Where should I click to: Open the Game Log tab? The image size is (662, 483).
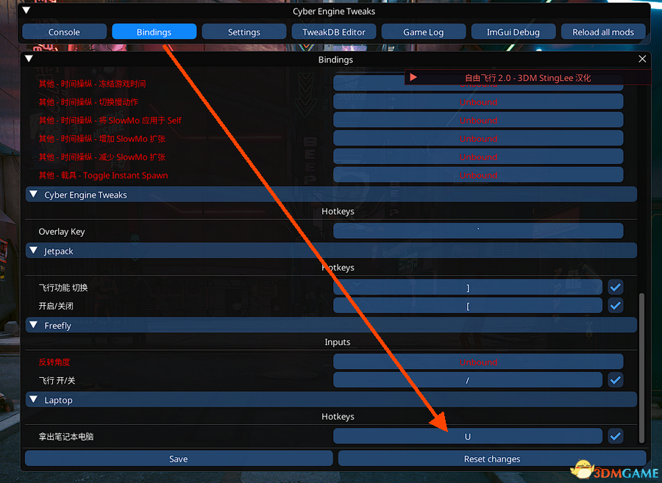coord(424,32)
